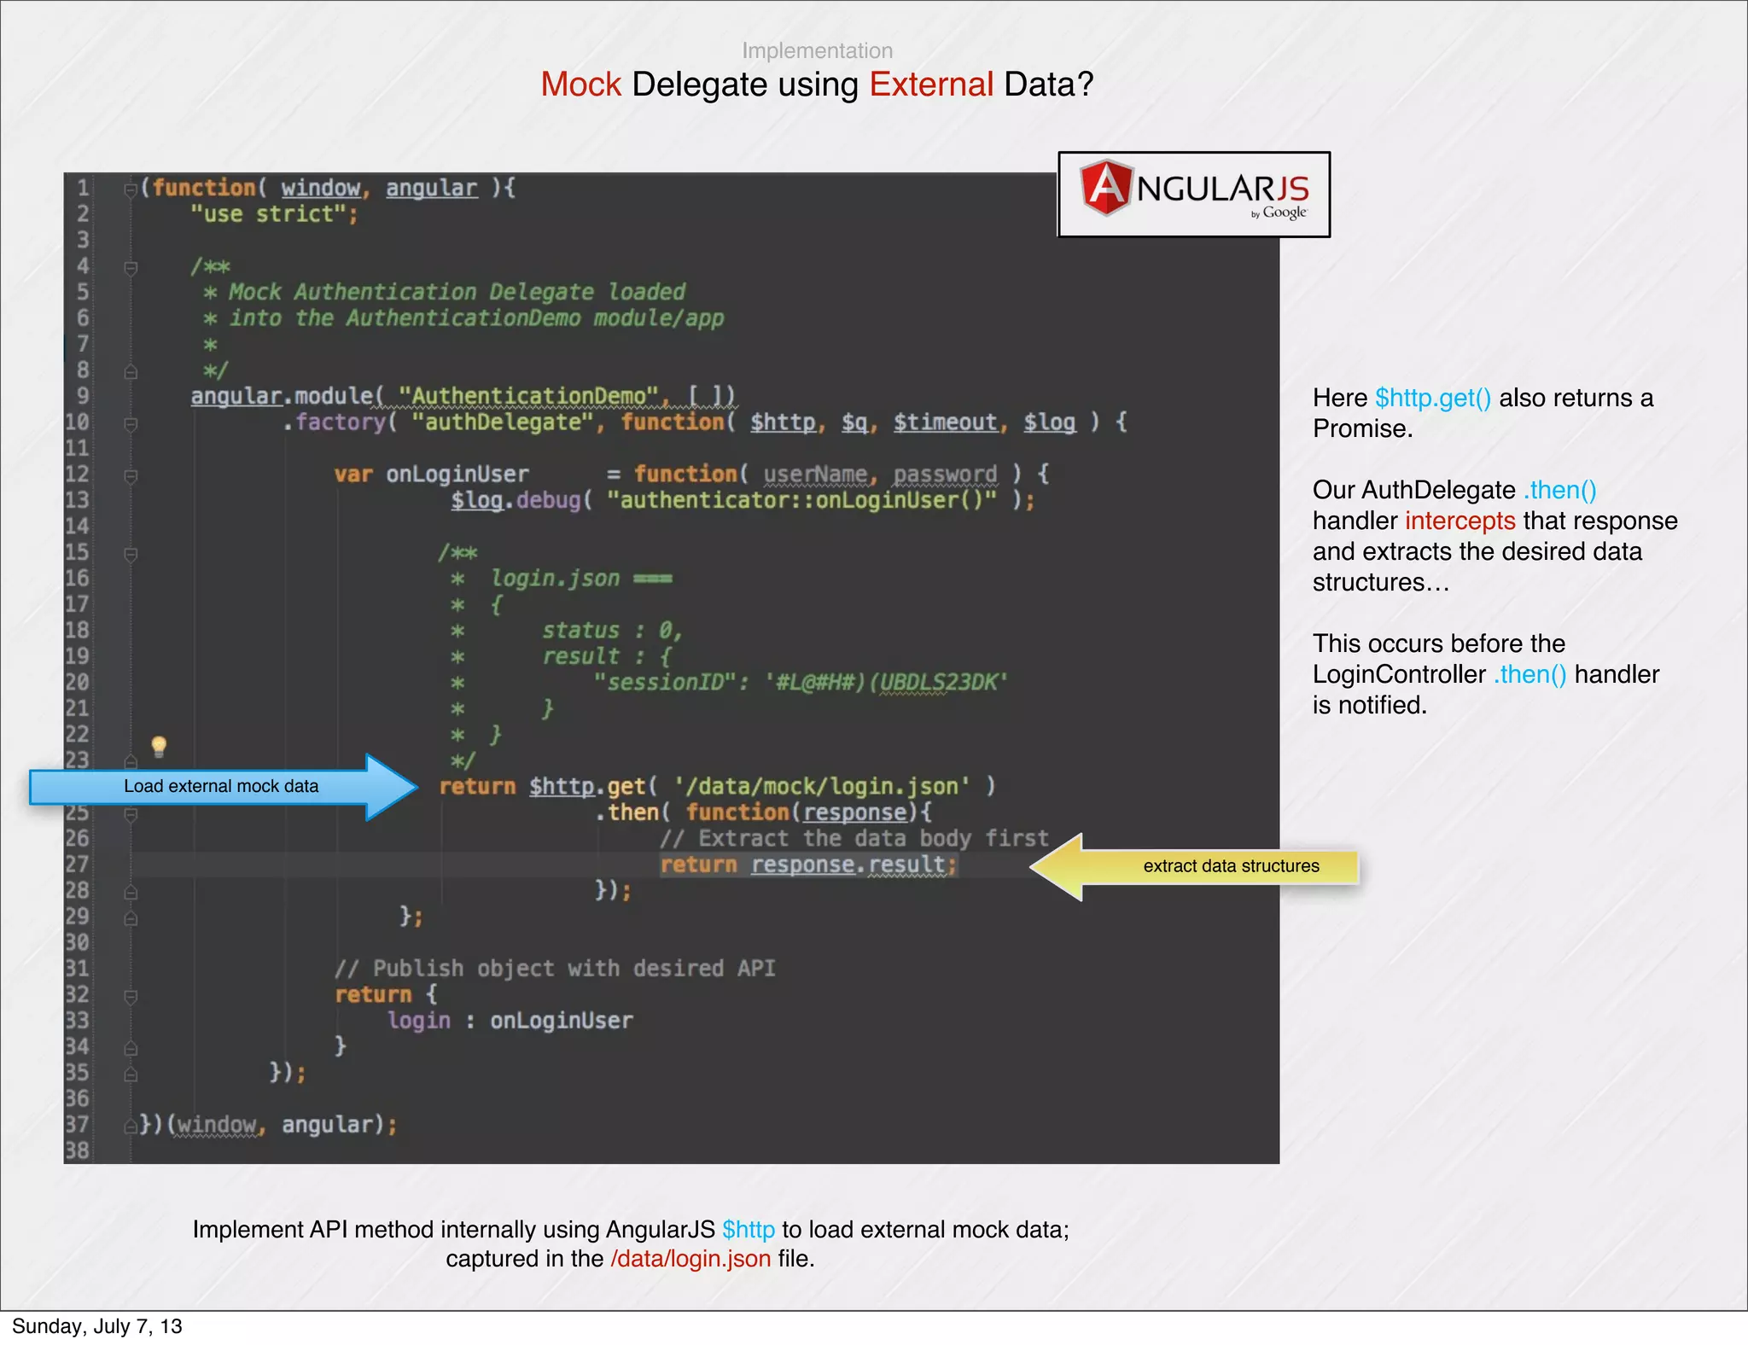Click the login property key on line 33

[x=418, y=1021]
